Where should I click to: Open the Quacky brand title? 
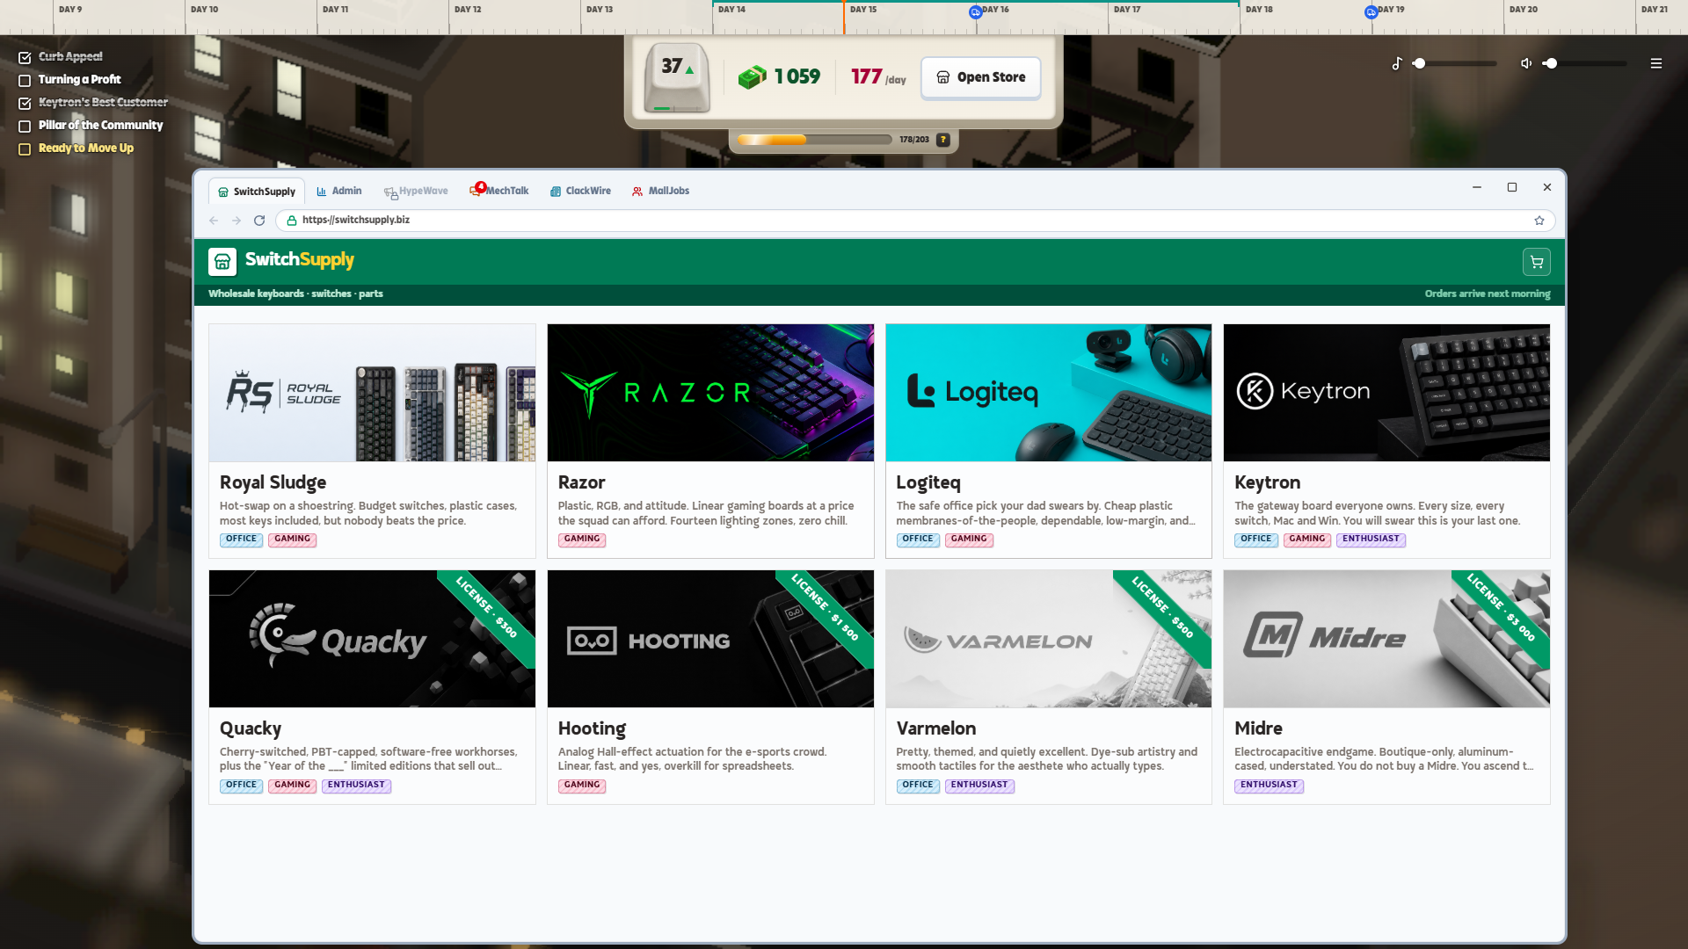point(251,728)
